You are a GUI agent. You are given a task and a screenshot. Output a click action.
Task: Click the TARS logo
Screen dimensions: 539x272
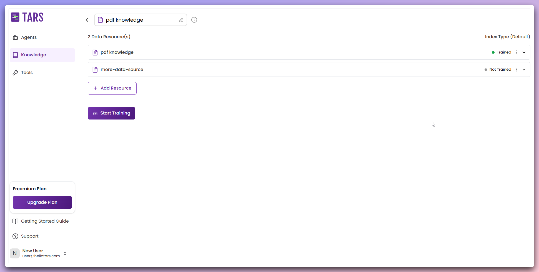point(27,17)
